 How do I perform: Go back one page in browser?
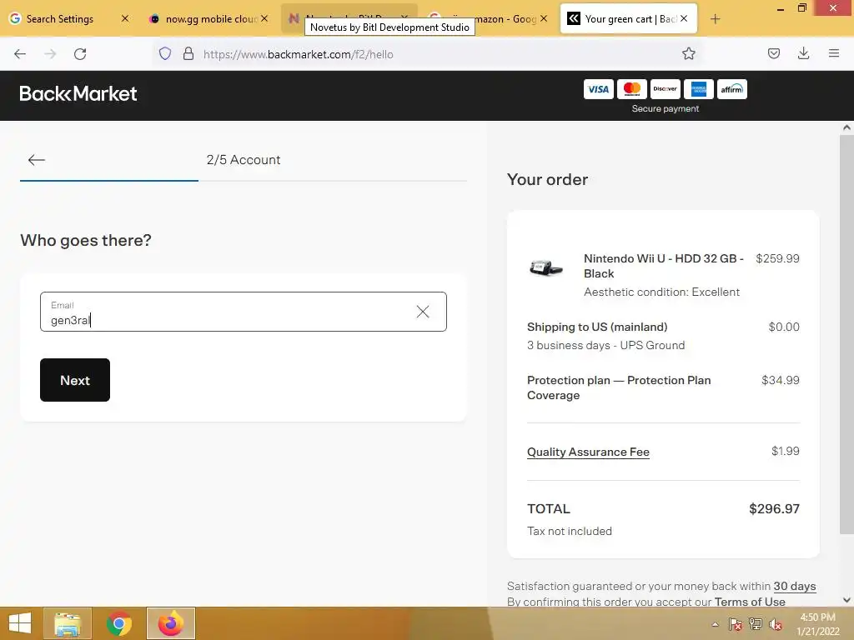(x=20, y=54)
